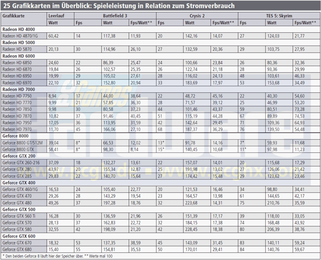Click the 'Geforce GTX 260-216' row label
The height and width of the screenshot is (260, 321).
point(21,162)
